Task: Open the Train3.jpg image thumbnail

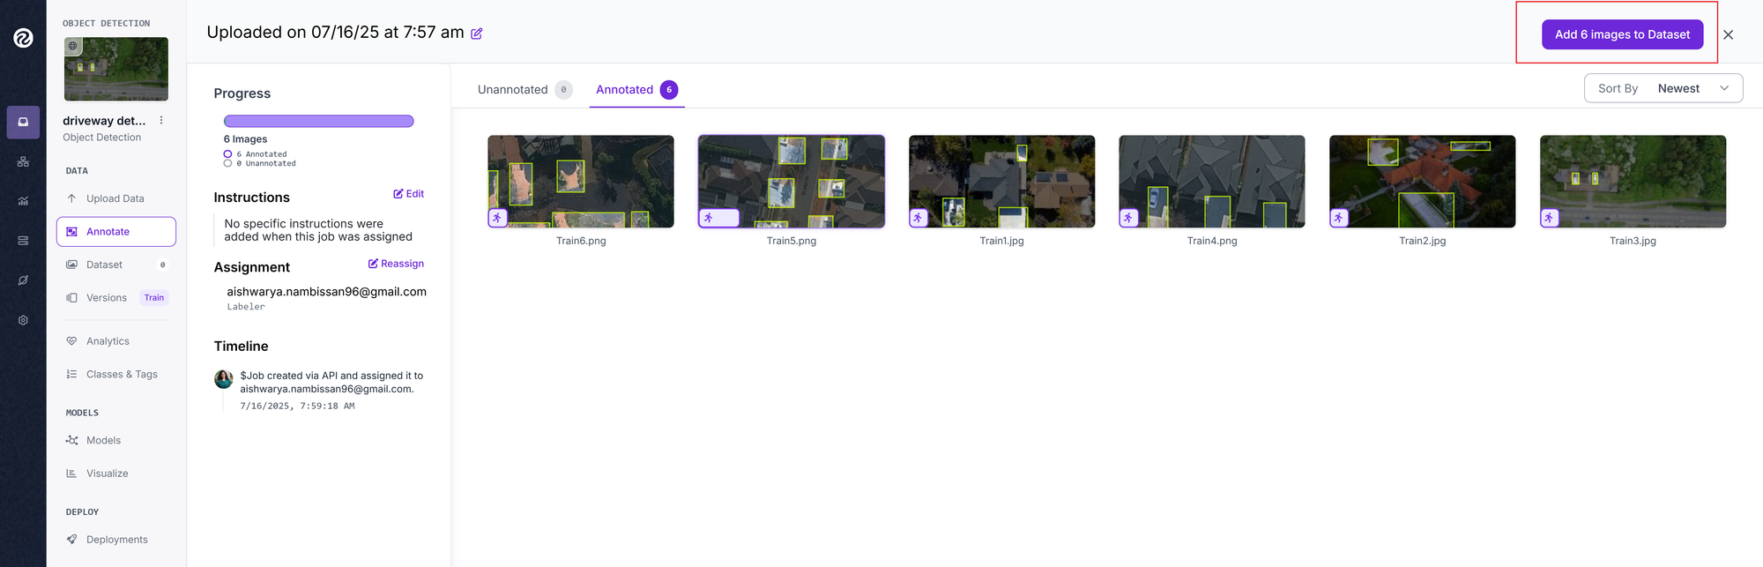Action: click(1633, 182)
